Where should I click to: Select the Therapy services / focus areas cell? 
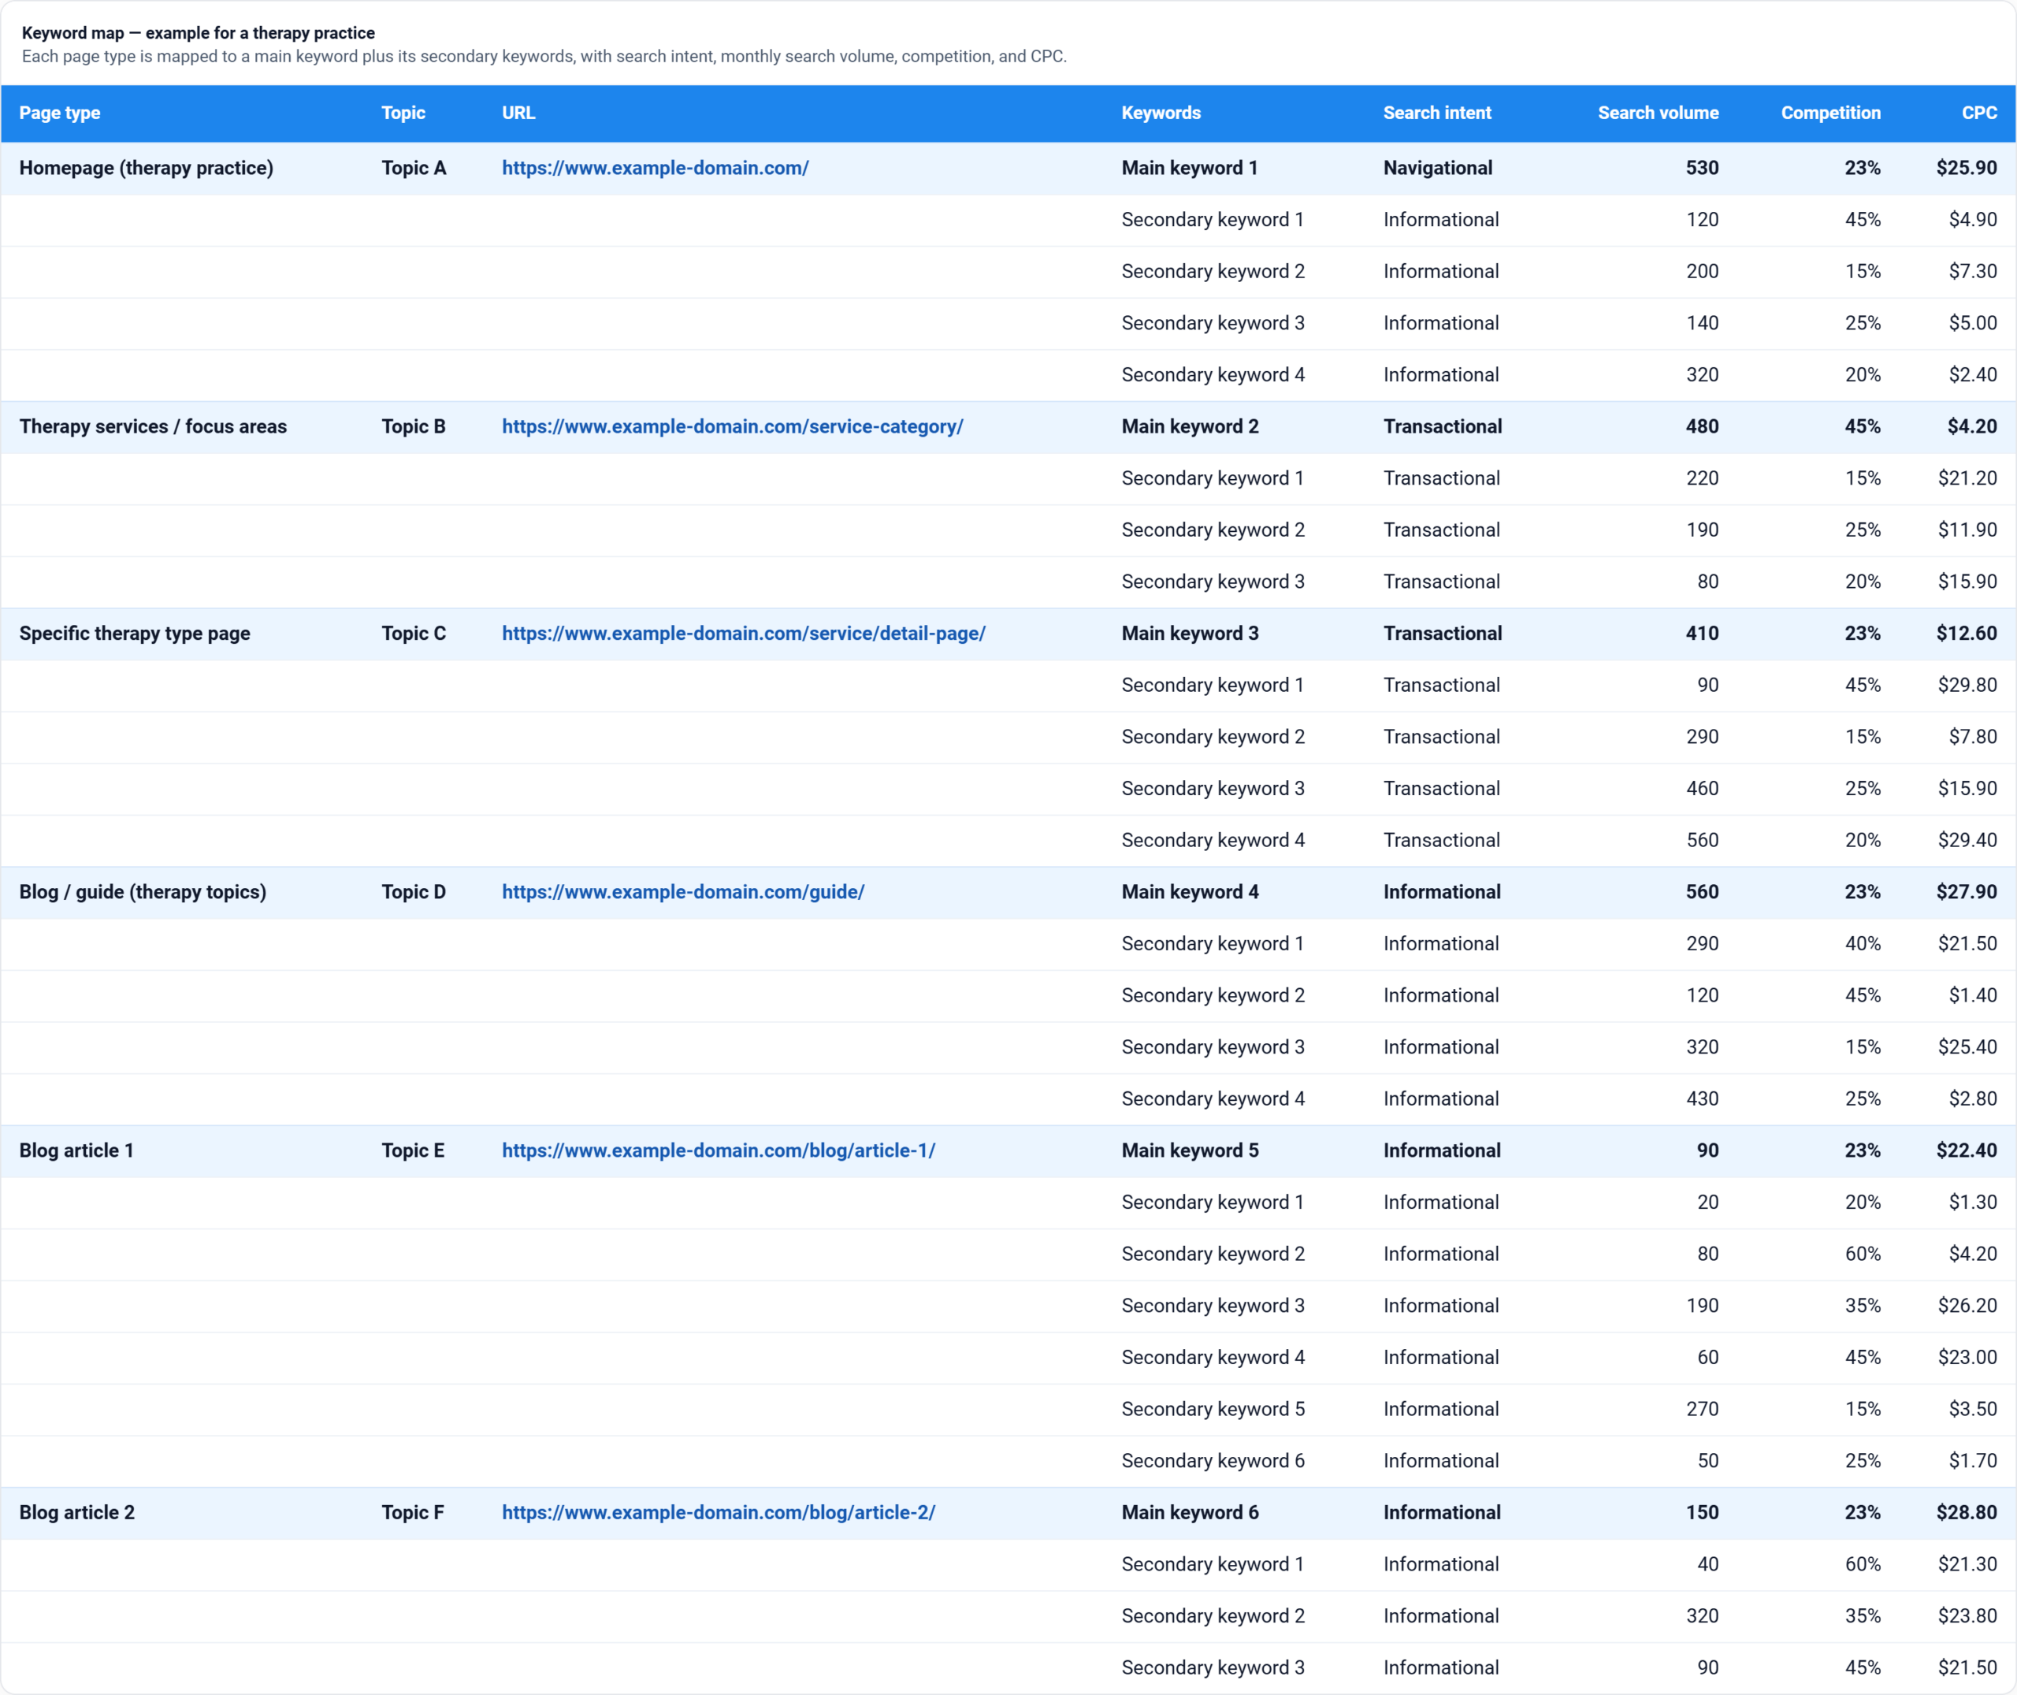click(153, 426)
